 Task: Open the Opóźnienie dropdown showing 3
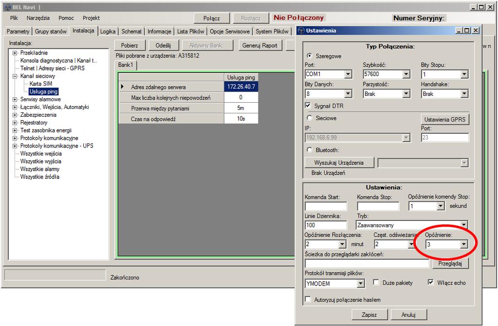tap(464, 244)
